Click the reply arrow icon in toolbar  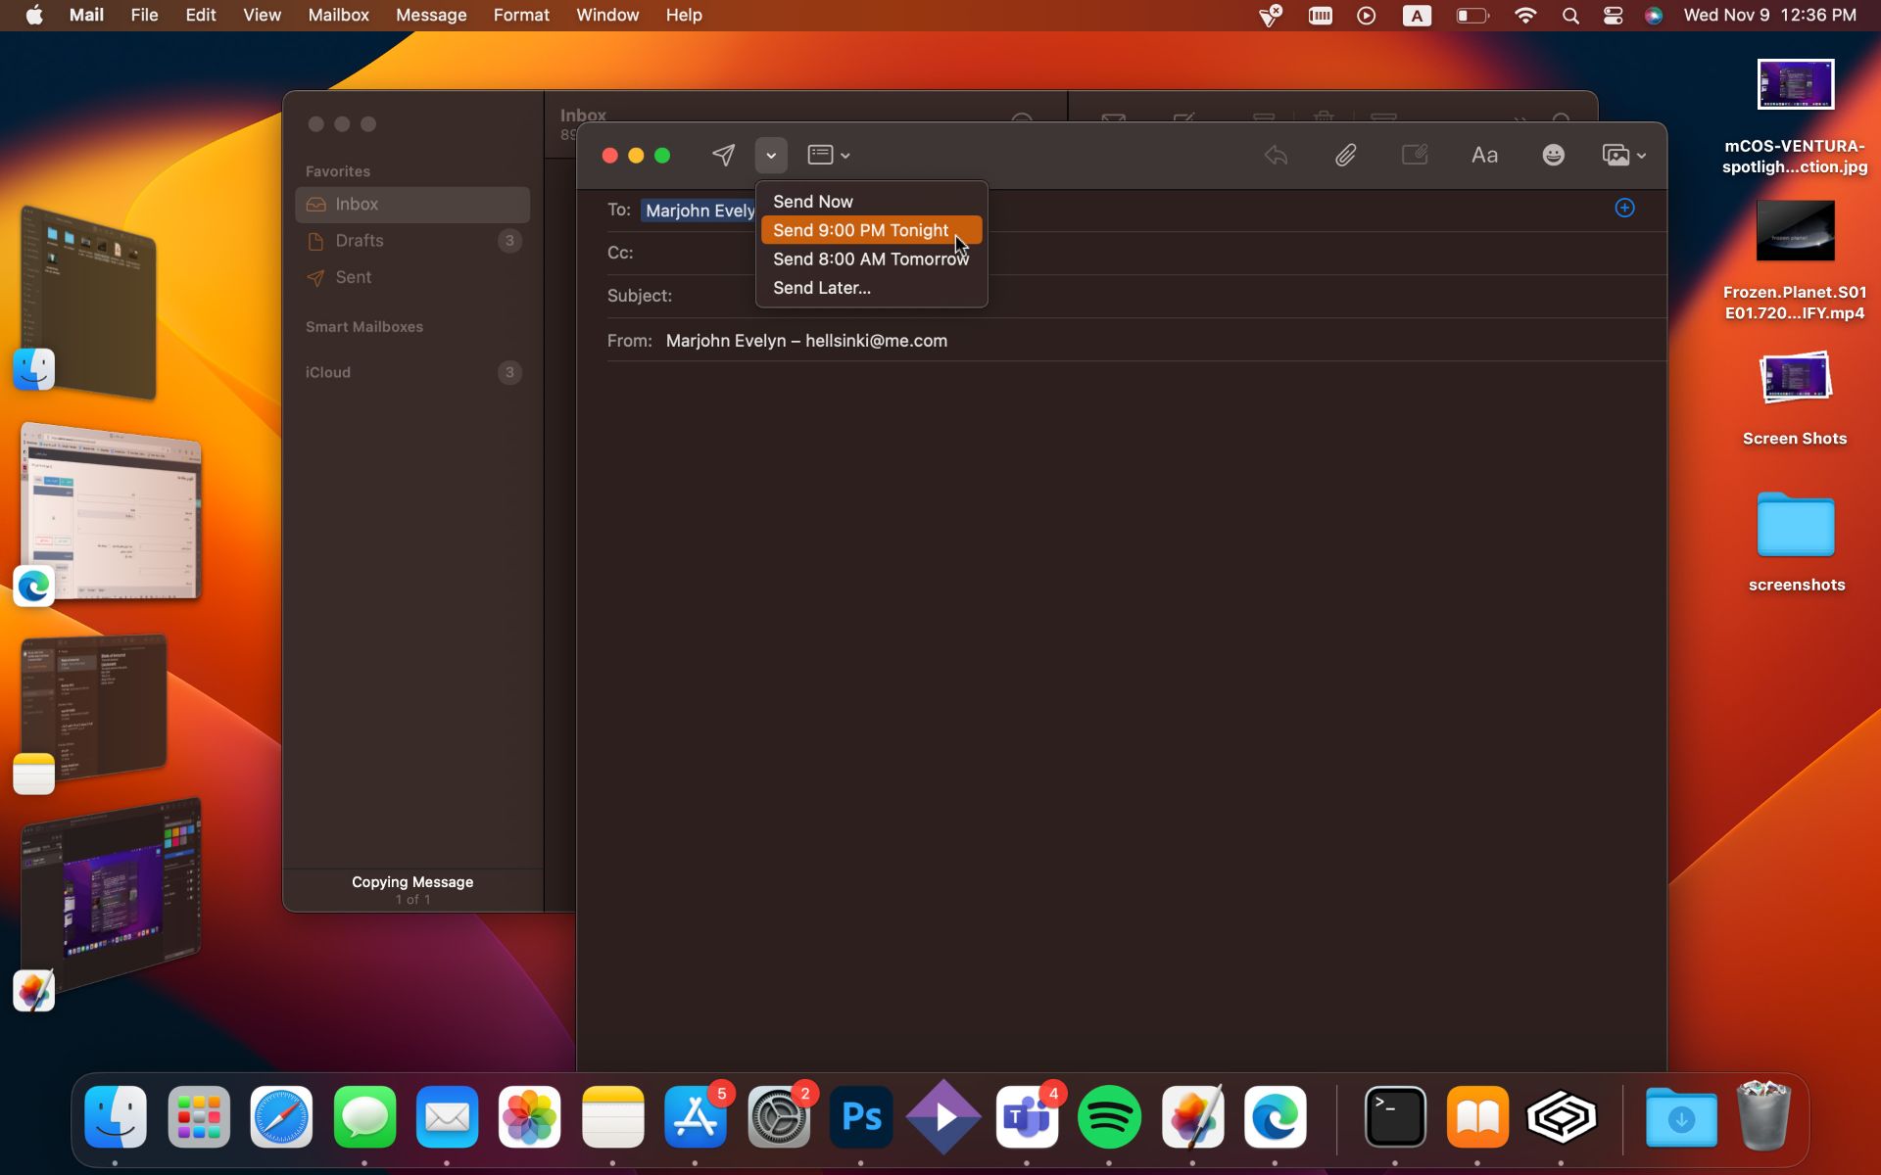(x=1276, y=155)
